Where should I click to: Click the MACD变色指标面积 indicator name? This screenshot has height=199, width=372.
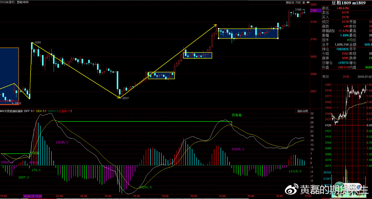tap(11, 111)
